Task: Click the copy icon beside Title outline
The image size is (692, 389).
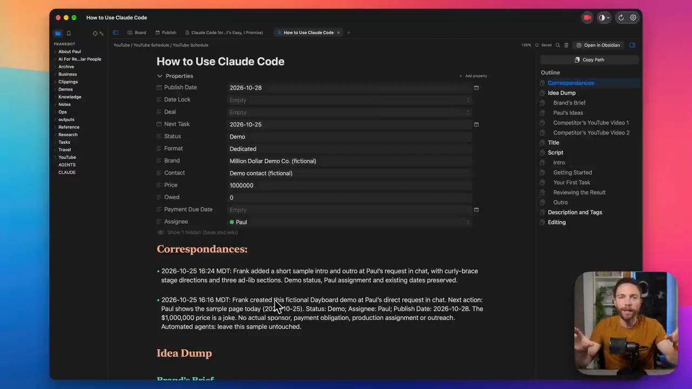Action: click(x=542, y=143)
